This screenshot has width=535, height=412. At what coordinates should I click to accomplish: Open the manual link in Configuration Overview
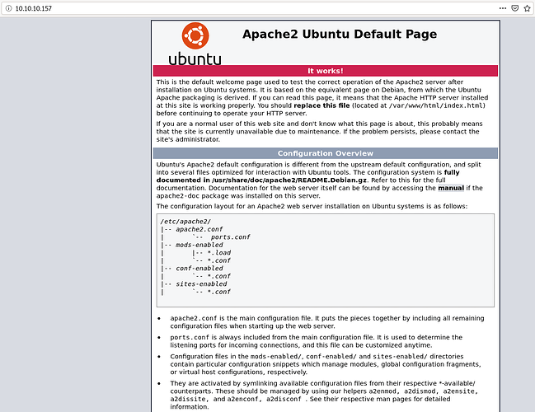[x=451, y=188]
